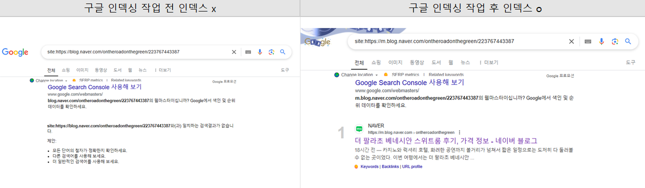Viewport: 645px width, 188px height.
Task: Click 'Google 프로모션' label in before-indexing (작업 전) panel
Action: pyautogui.click(x=224, y=81)
